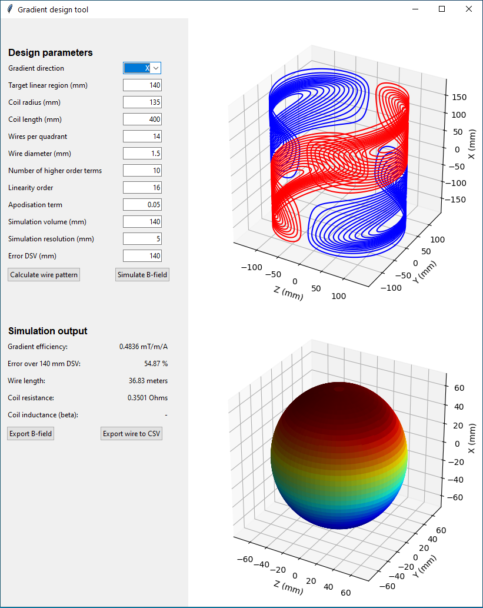Click the Simulation volume input field

[x=142, y=222]
